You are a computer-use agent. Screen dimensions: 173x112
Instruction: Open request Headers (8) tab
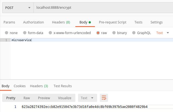coord(61,22)
